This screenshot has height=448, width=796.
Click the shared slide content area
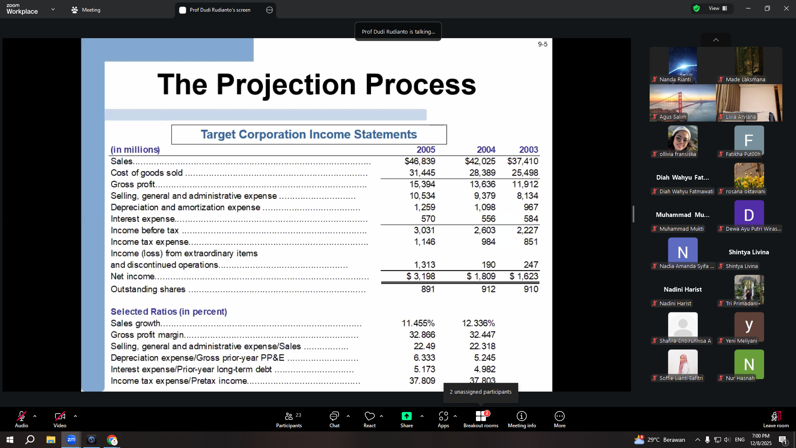(x=317, y=215)
